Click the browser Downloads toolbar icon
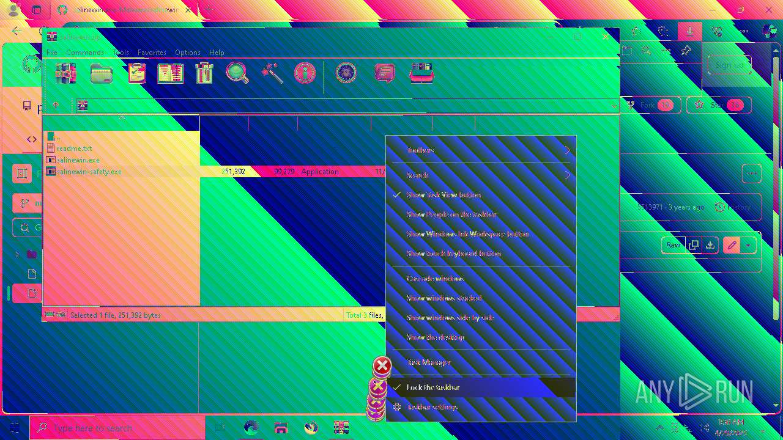 pyautogui.click(x=690, y=32)
